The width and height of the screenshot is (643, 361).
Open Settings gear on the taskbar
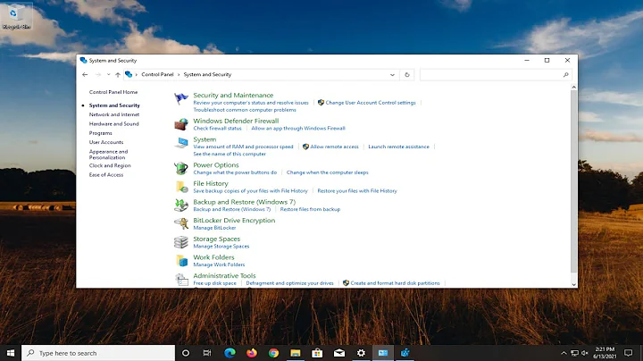[361, 353]
